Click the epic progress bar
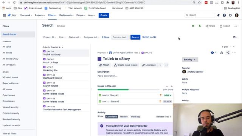 pos(129,90)
